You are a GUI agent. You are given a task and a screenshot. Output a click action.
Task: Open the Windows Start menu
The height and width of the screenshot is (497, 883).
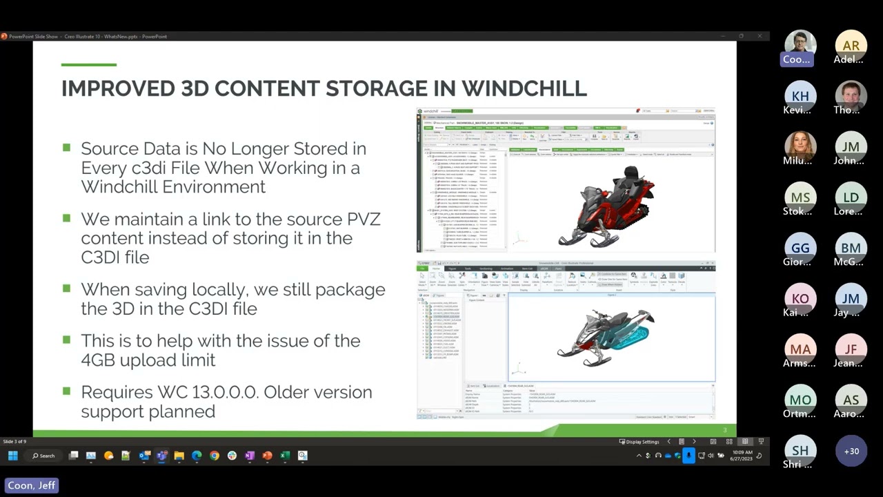tap(12, 456)
